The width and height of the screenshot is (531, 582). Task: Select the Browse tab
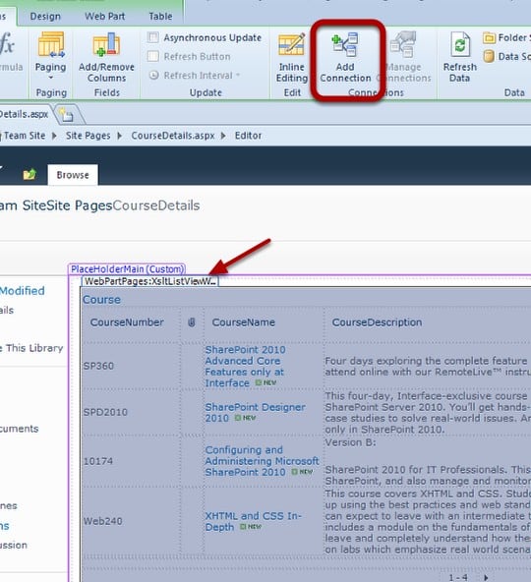click(x=73, y=175)
